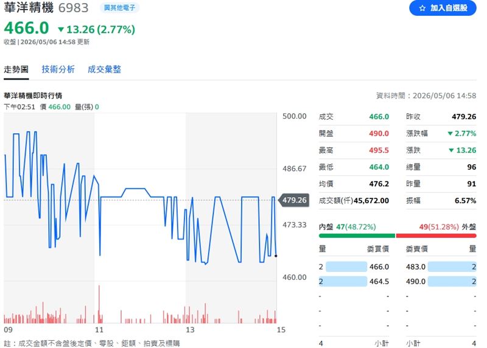The image size is (487, 348).
Task: Select bid price 466.0 row
Action: click(354, 267)
